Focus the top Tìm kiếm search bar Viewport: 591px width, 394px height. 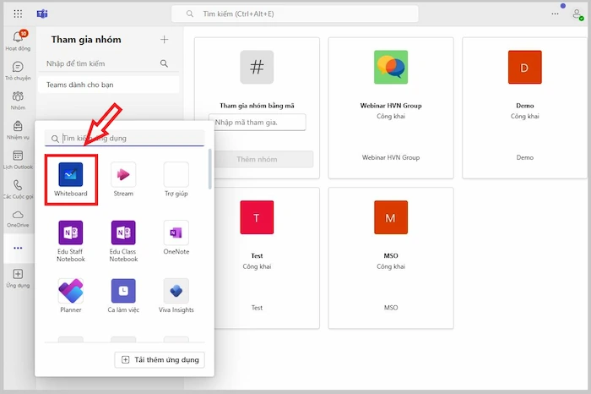coord(295,14)
